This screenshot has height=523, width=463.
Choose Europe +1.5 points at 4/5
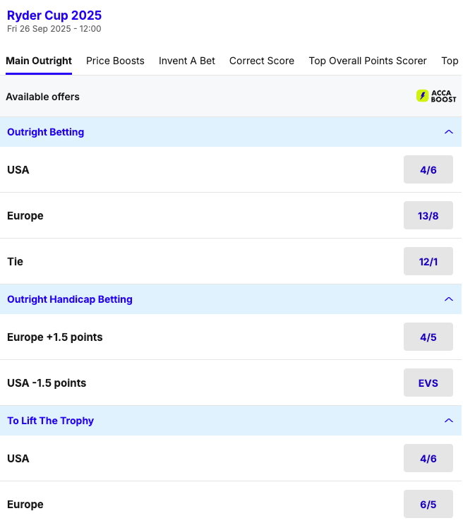tap(428, 337)
